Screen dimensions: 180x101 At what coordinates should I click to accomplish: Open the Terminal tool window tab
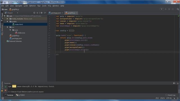coord(9,95)
